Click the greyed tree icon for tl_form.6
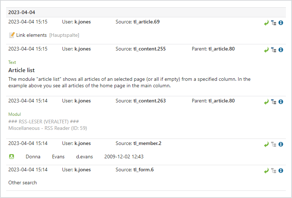Viewport: 292px width, 198px height. (x=274, y=171)
